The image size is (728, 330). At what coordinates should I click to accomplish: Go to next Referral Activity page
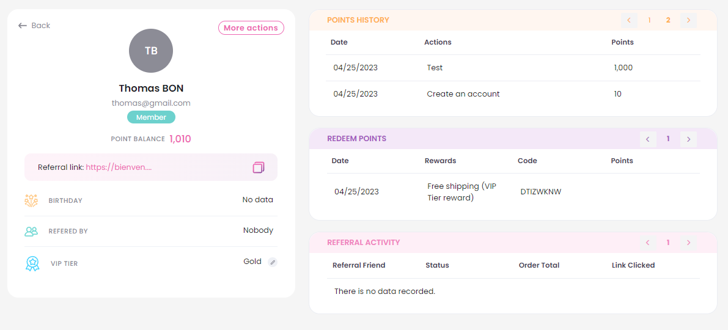click(x=688, y=242)
